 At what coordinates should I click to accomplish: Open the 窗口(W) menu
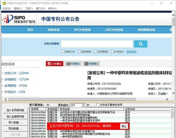tap(40, 8)
